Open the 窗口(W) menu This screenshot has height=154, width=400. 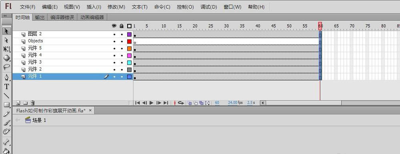click(232, 7)
